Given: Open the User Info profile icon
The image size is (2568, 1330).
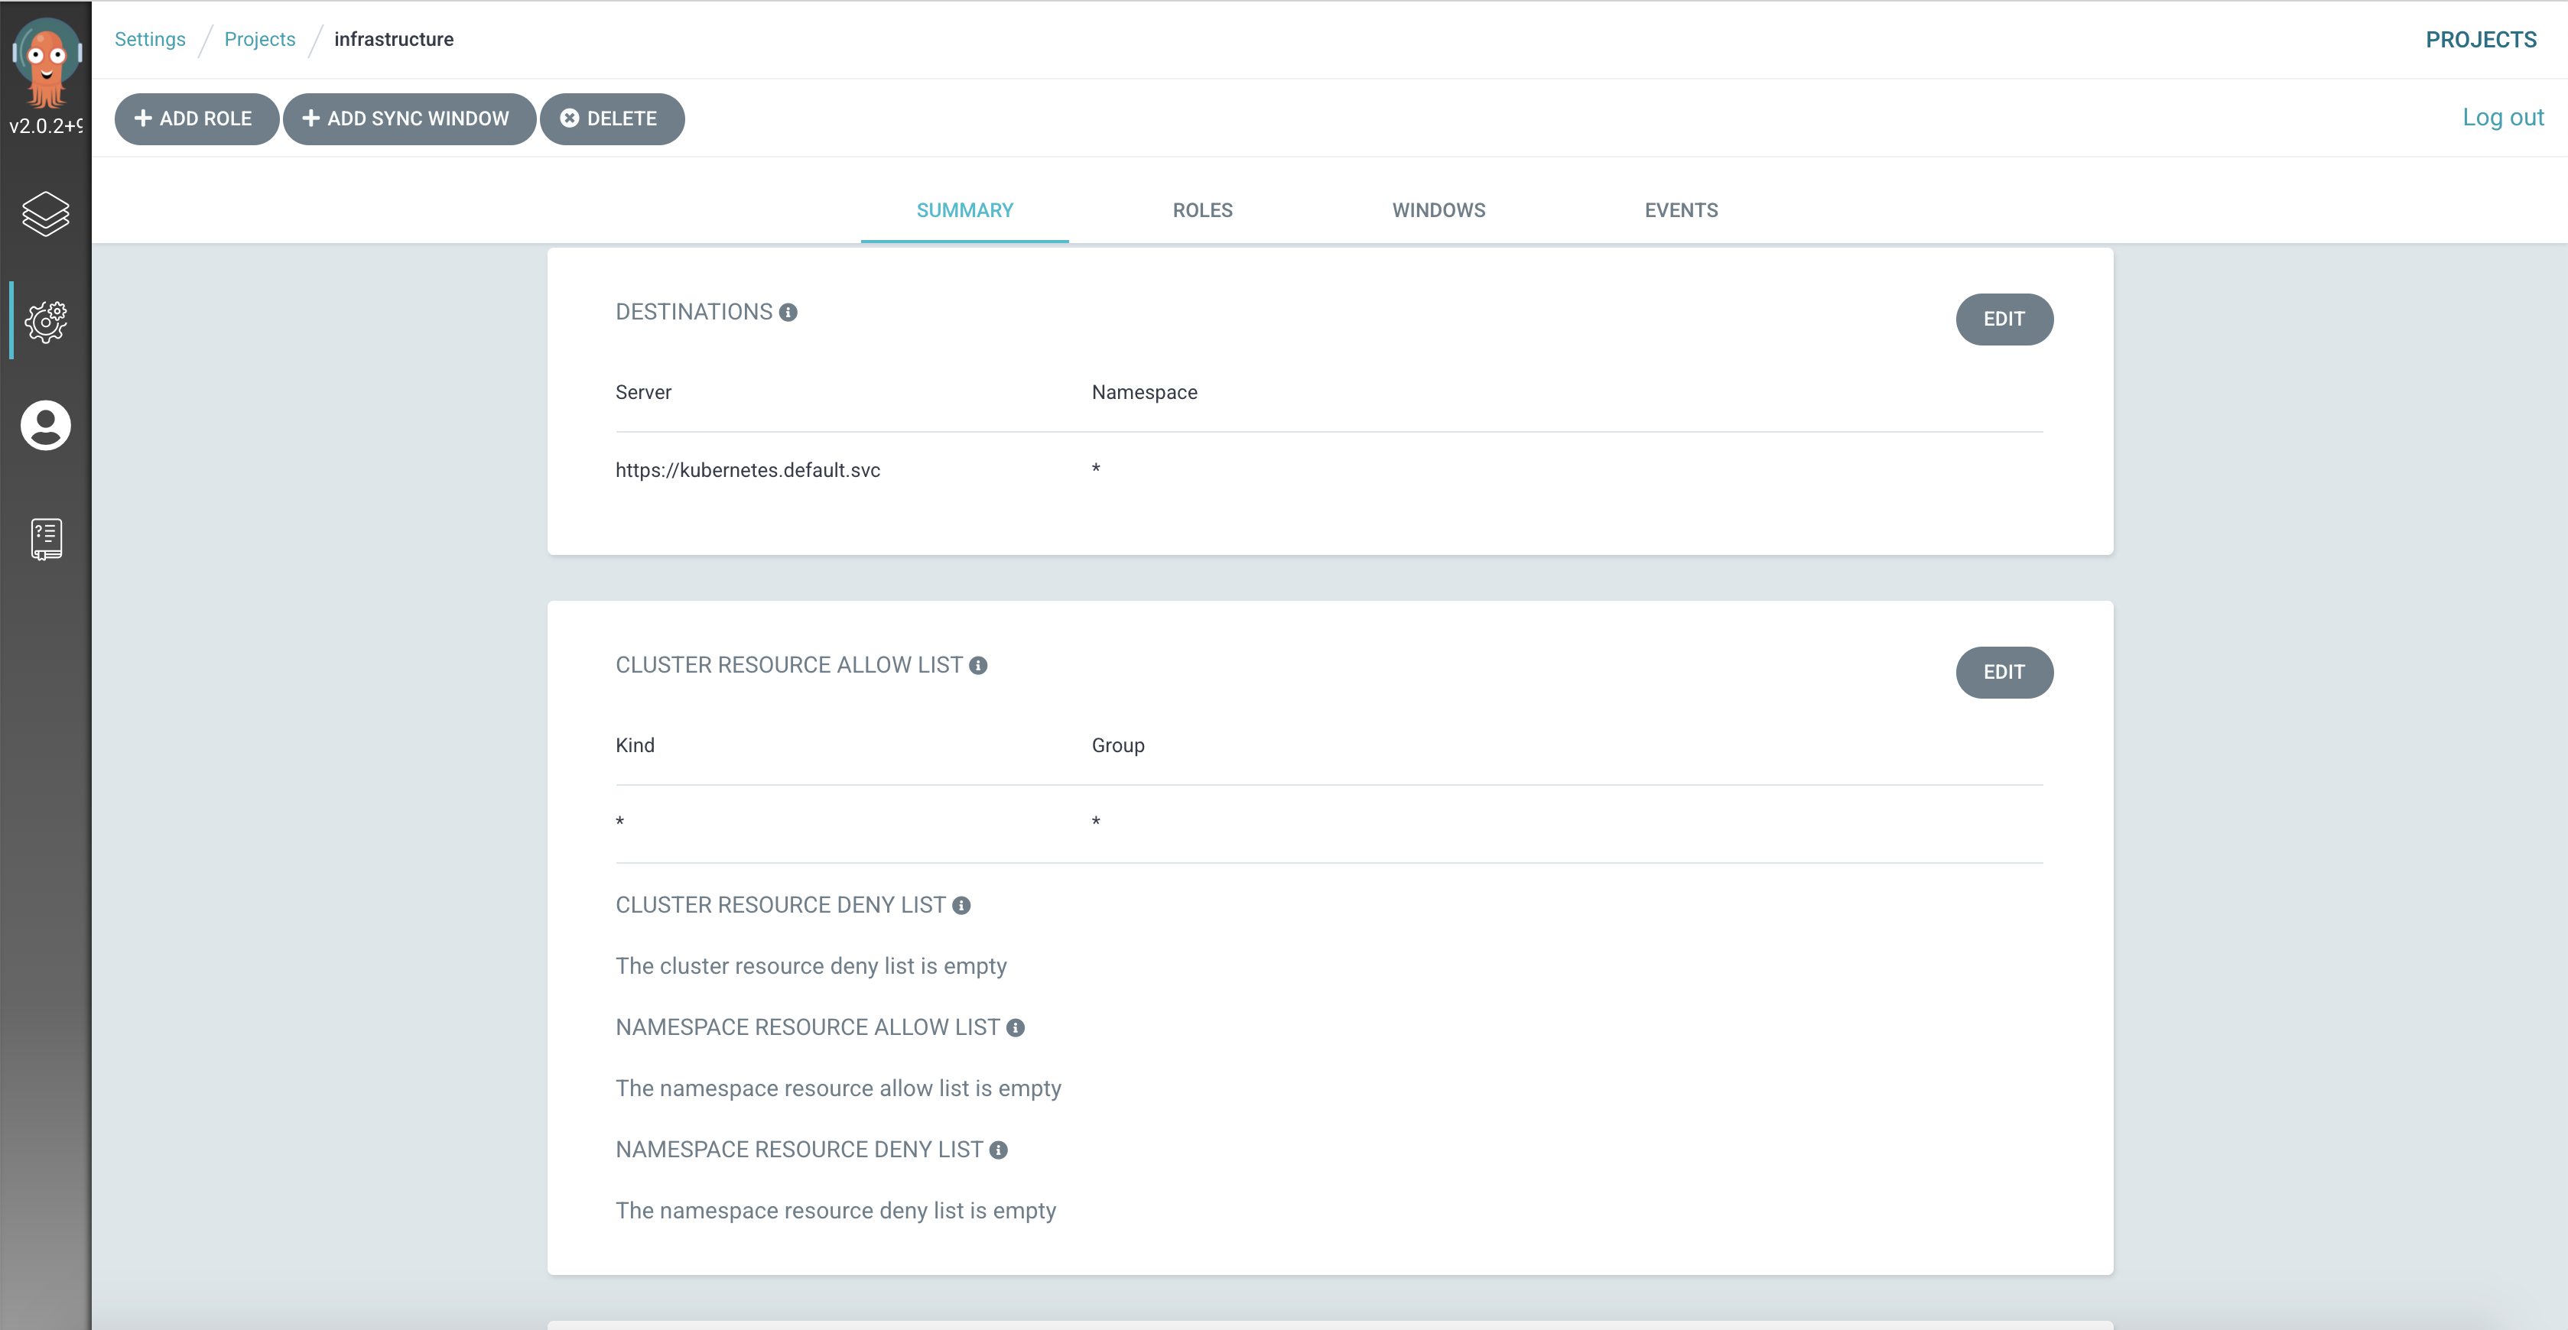Looking at the screenshot, I should [46, 426].
